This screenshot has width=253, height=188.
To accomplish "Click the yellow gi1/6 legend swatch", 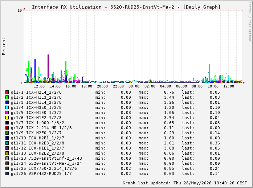I will (x=7, y=118).
